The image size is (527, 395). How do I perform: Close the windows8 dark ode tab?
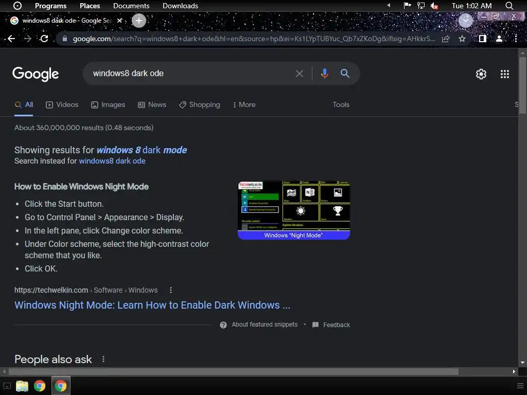tap(119, 21)
